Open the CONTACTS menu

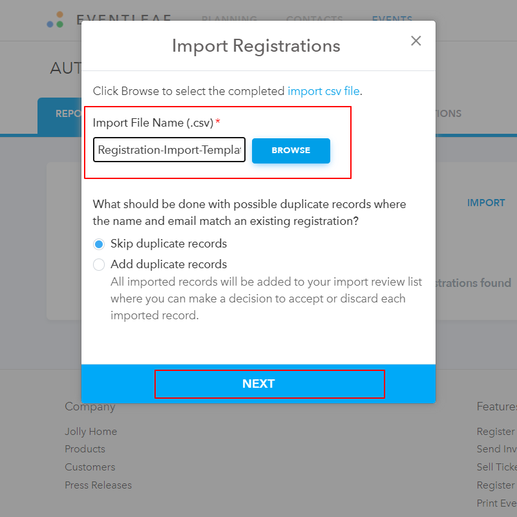tap(315, 19)
